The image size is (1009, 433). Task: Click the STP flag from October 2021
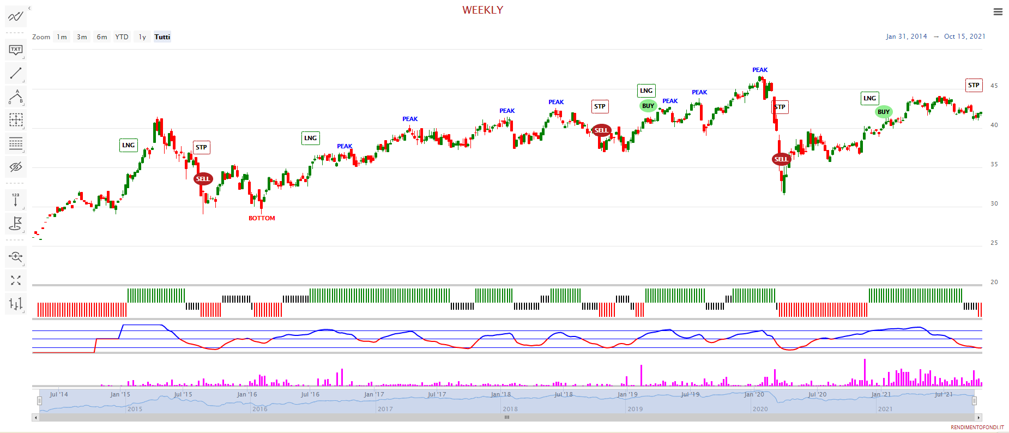(974, 85)
